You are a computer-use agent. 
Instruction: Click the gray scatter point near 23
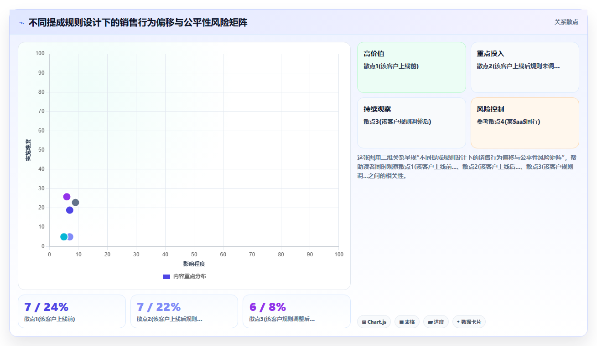[75, 203]
